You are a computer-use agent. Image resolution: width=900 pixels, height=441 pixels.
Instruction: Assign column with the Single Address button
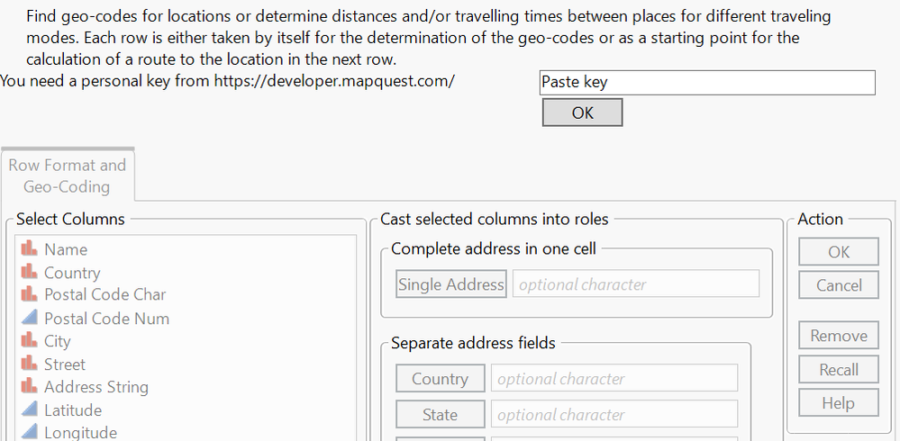tap(451, 284)
